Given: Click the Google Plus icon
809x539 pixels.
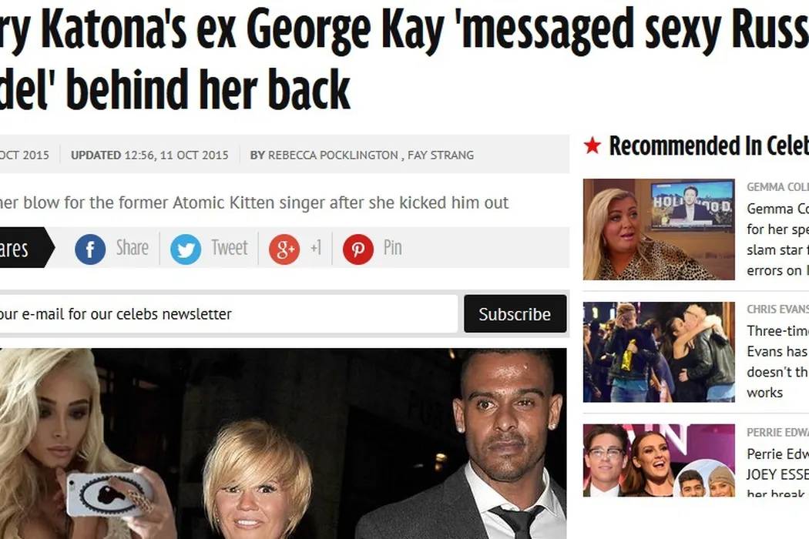Looking at the screenshot, I should pos(284,249).
